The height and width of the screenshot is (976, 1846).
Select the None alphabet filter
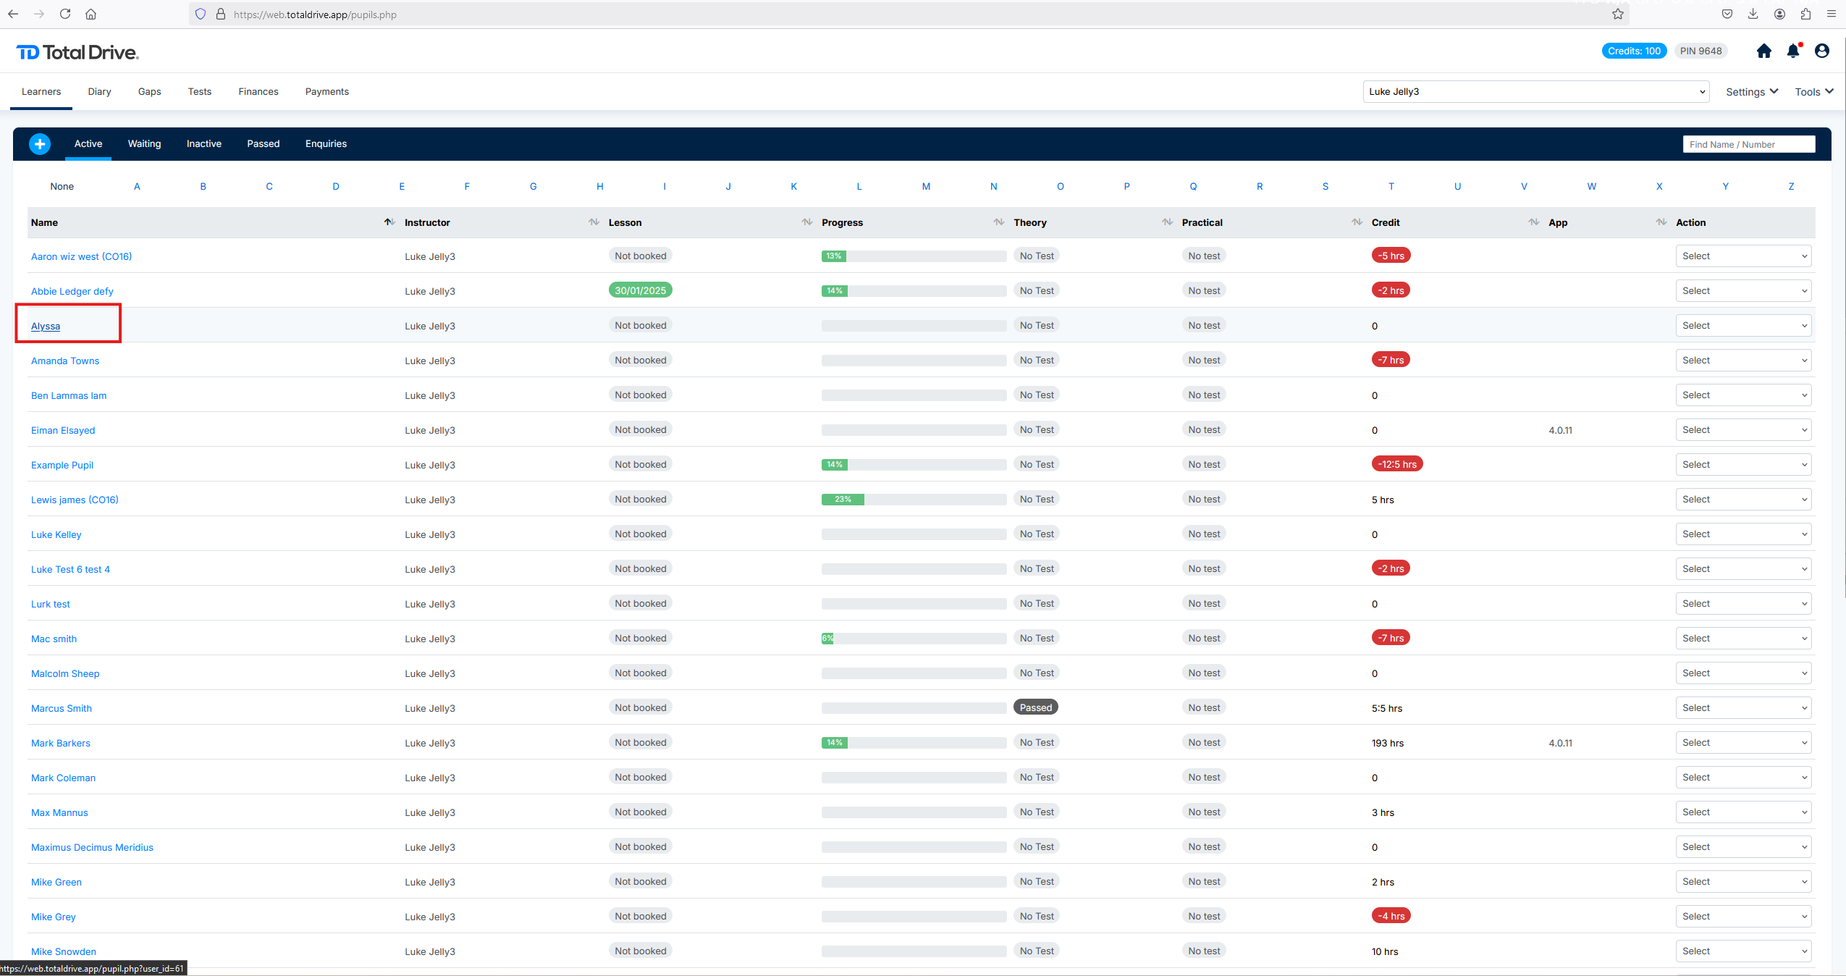tap(62, 186)
